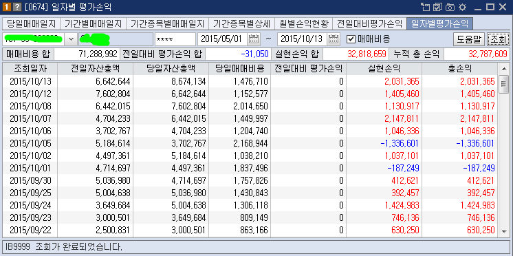The image size is (513, 256).
Task: Click the pop-out window icon in title bar
Action: 425,7
